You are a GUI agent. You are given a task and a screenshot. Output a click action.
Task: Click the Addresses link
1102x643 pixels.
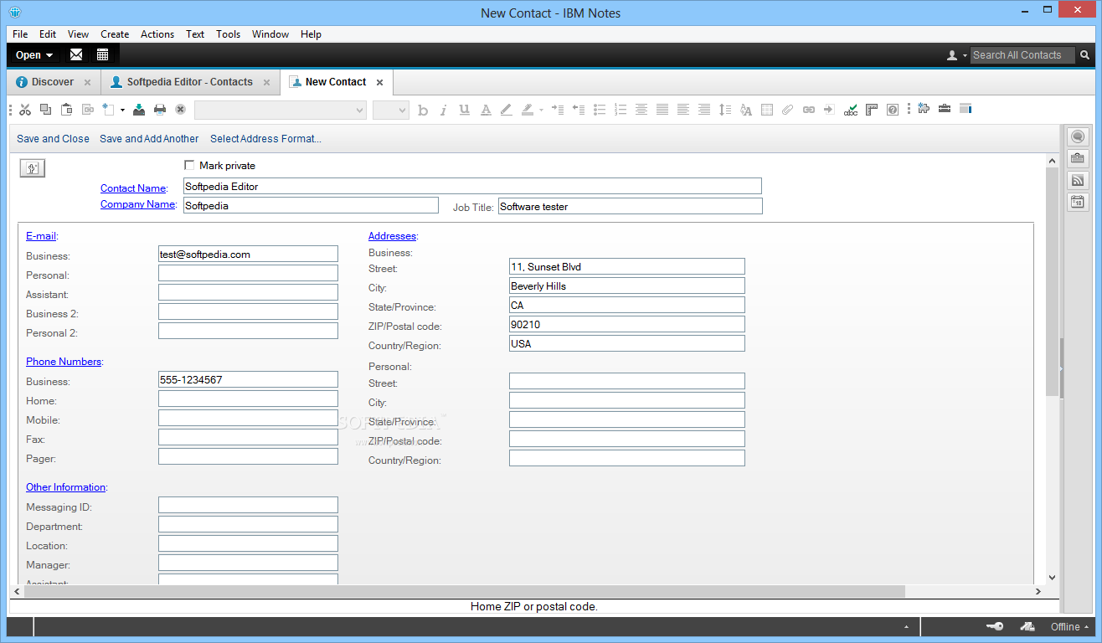pos(392,236)
